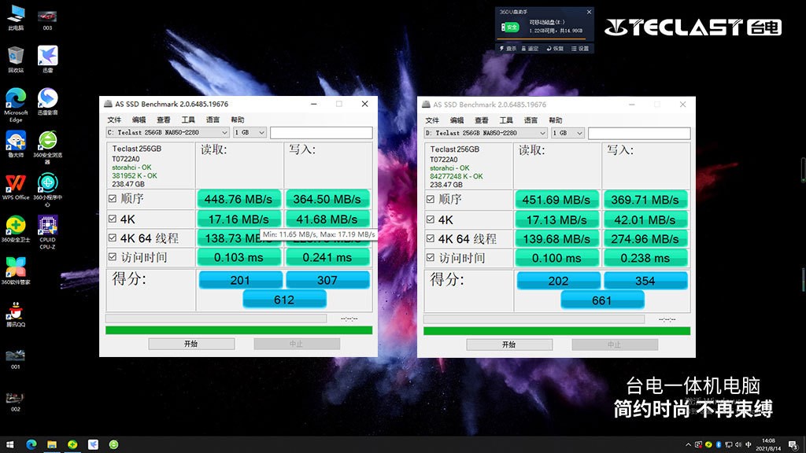The width and height of the screenshot is (806, 453).
Task: Open the 帮助 menu in right window
Action: pyautogui.click(x=556, y=120)
